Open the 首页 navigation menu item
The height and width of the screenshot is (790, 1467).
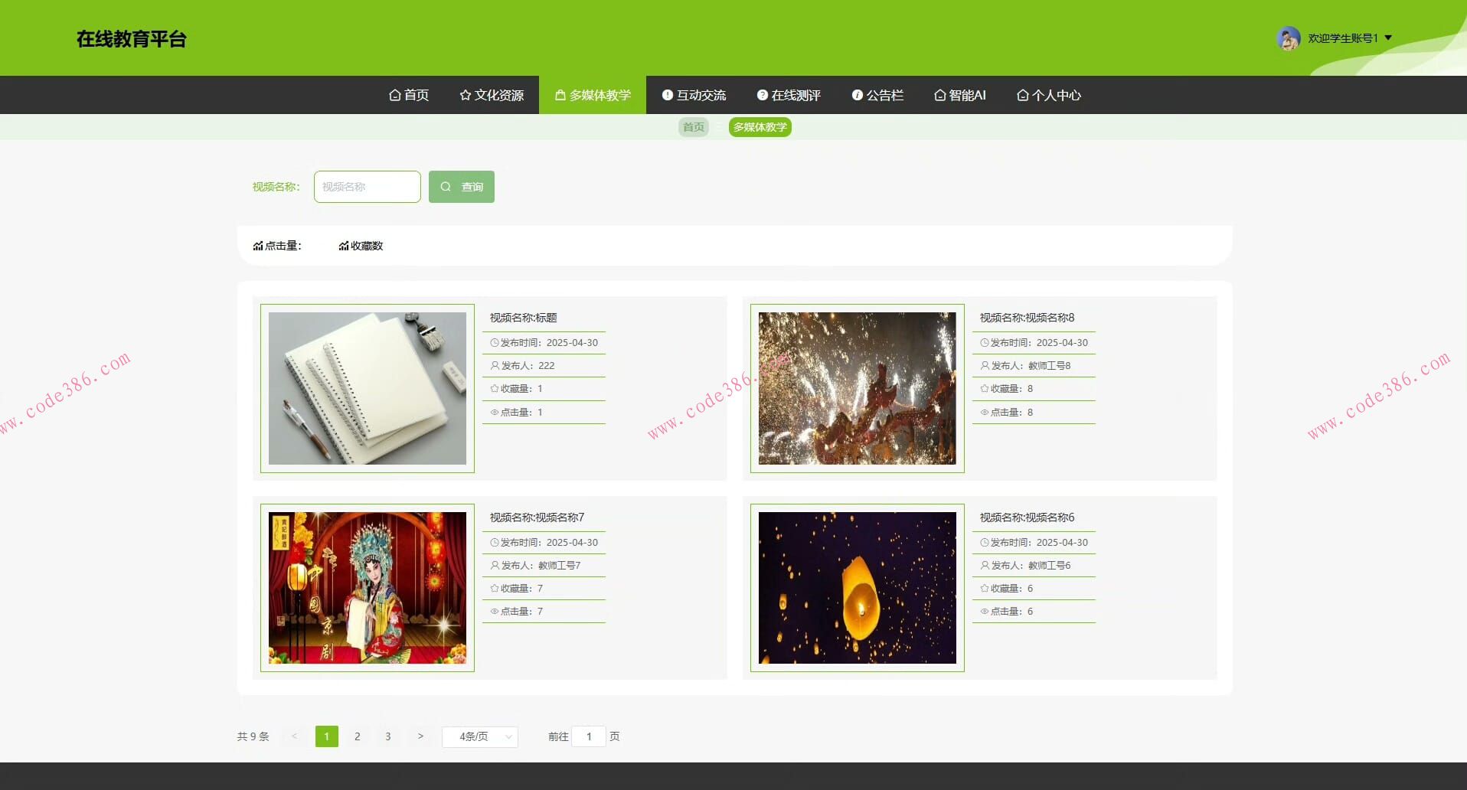pyautogui.click(x=409, y=95)
